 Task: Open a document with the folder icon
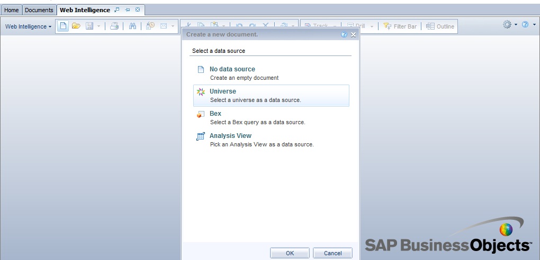coord(76,26)
